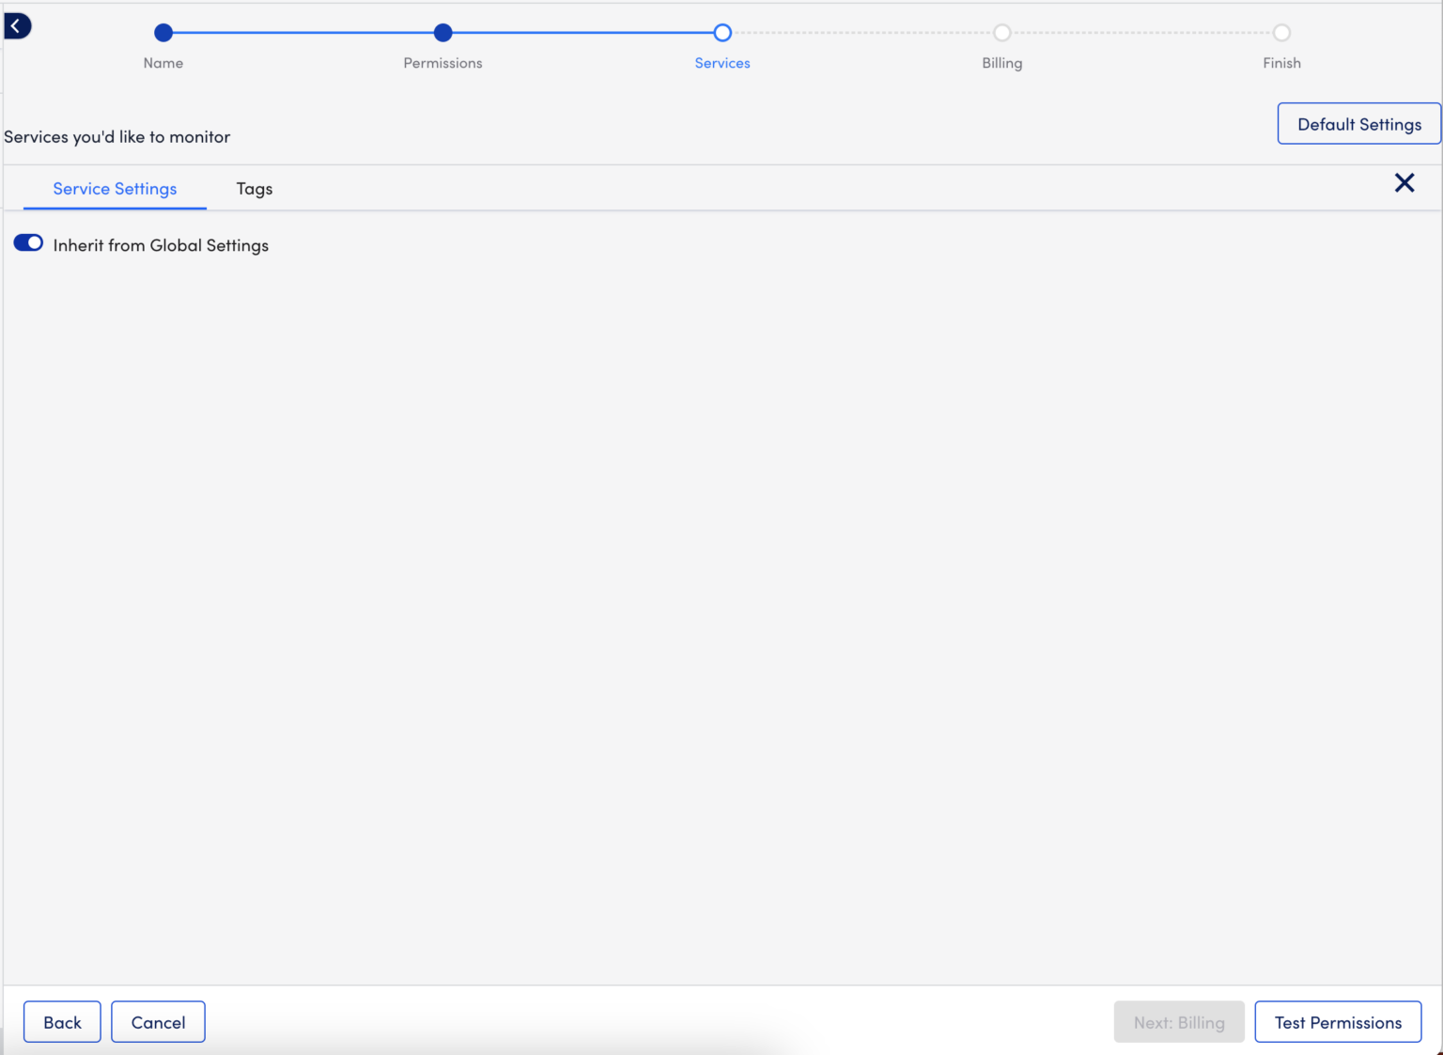Disable Inherit from Global Settings
The height and width of the screenshot is (1055, 1443).
[28, 242]
